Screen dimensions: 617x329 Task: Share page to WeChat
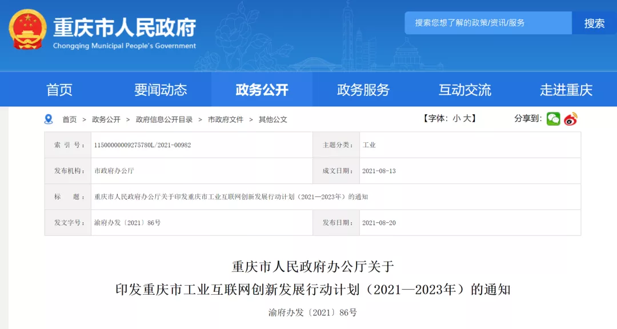553,119
